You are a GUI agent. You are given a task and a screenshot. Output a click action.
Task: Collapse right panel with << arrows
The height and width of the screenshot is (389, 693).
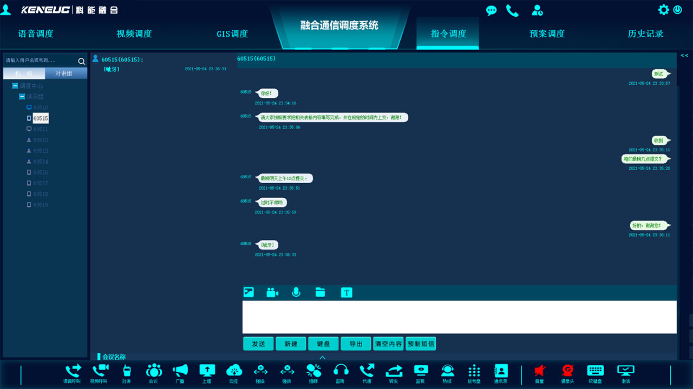(x=684, y=56)
